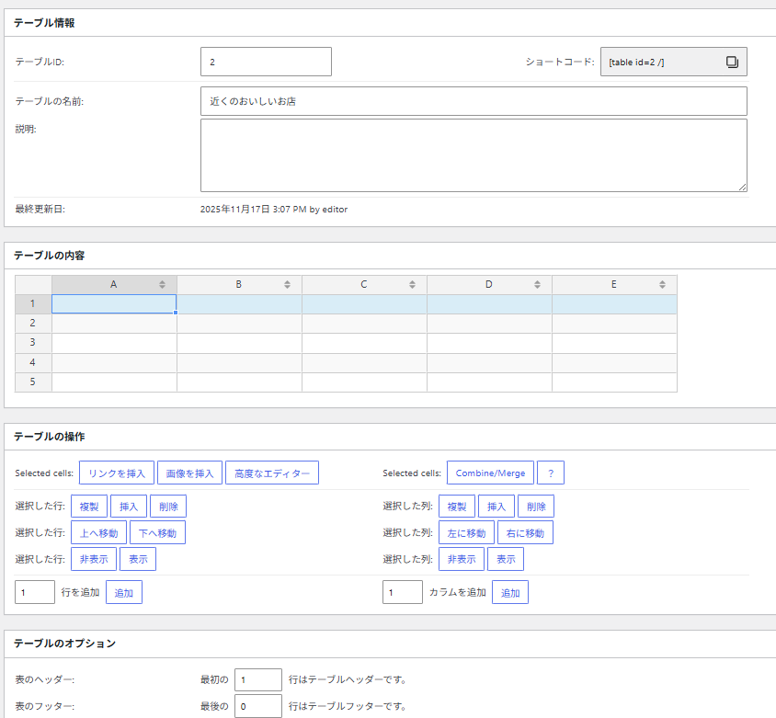The width and height of the screenshot is (776, 718).
Task: Open the 高度なエディター editor
Action: (272, 473)
